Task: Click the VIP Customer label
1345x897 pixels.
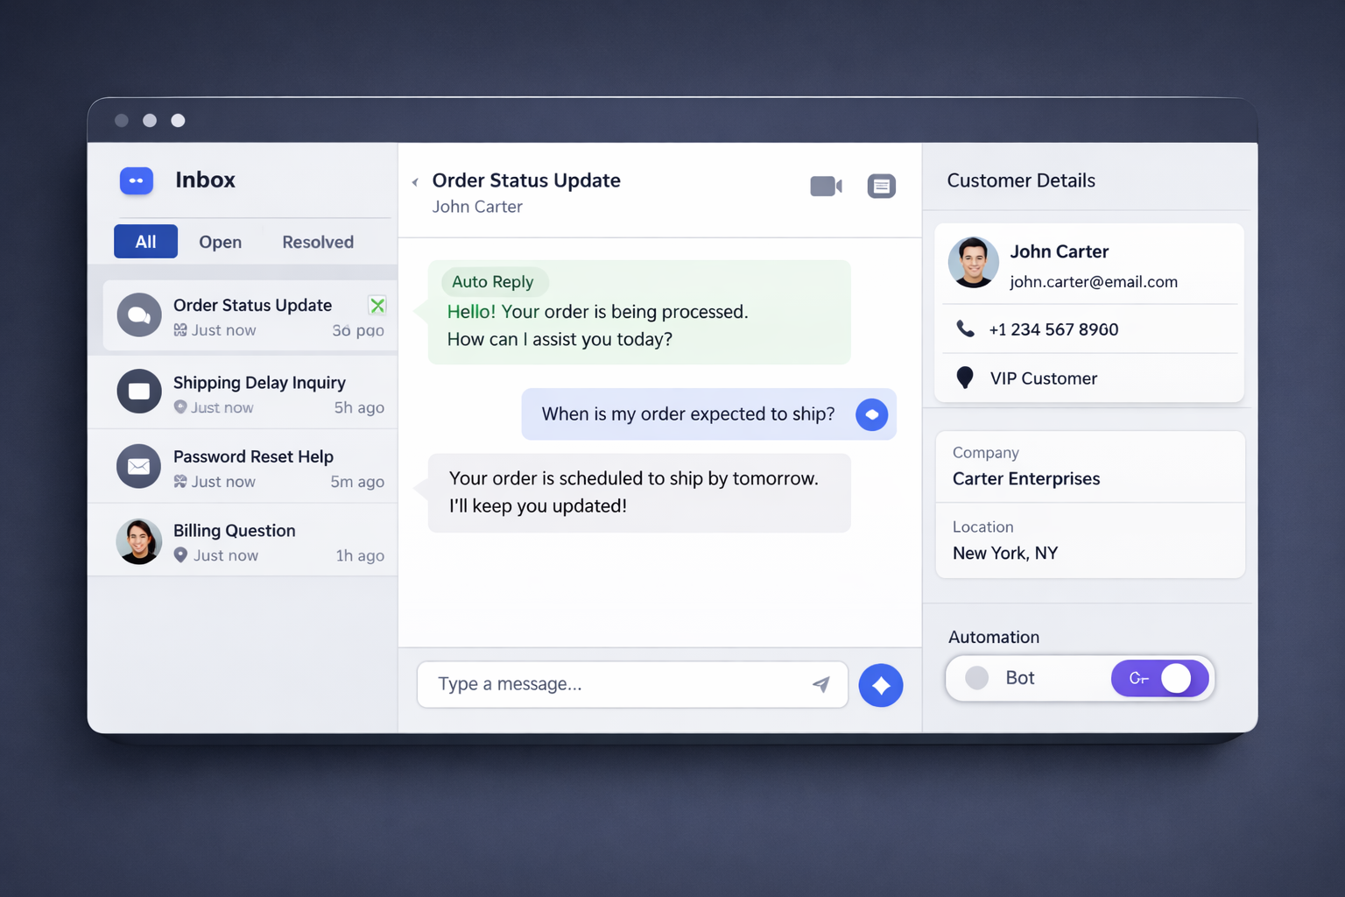Action: pyautogui.click(x=1044, y=378)
